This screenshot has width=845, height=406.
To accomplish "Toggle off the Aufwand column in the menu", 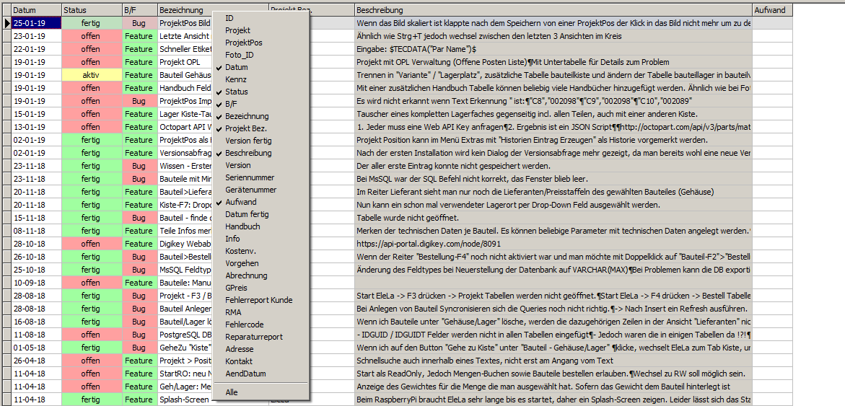I will (x=240, y=202).
